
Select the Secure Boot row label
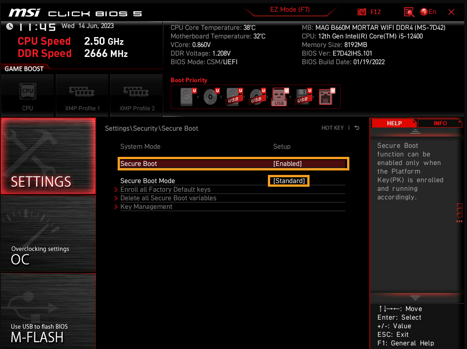(x=138, y=164)
